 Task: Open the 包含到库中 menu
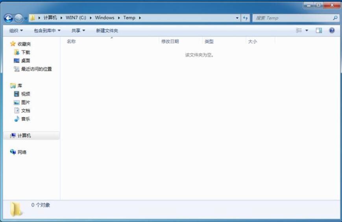(47, 31)
